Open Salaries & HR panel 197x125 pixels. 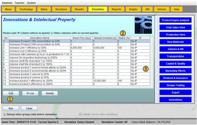coord(175,49)
